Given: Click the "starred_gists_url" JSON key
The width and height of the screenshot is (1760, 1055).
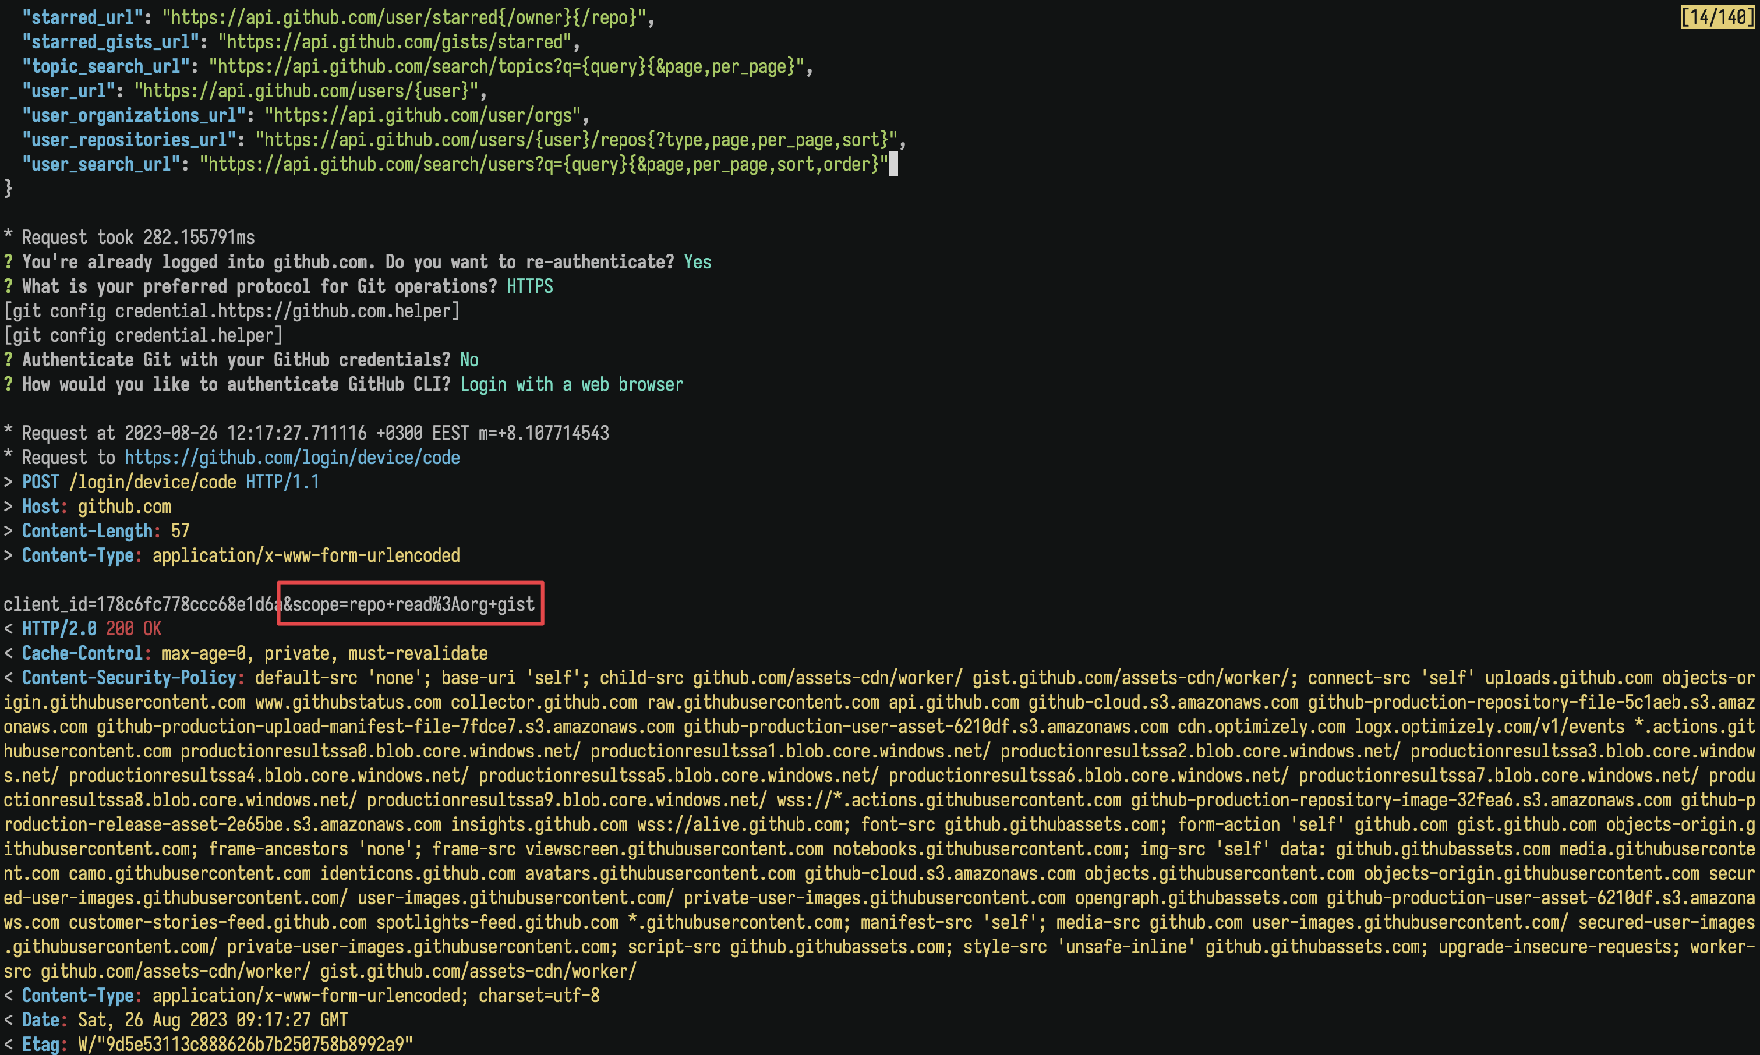Looking at the screenshot, I should 110,42.
